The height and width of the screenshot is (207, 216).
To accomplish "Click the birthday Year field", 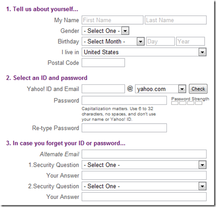I will point(190,42).
